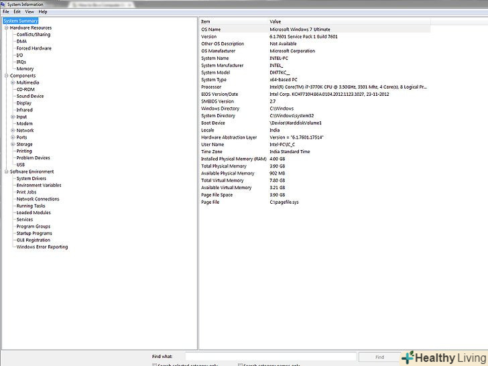This screenshot has height=366, width=488.
Task: Select the BIOS Version/Date row
Action: click(x=314, y=94)
